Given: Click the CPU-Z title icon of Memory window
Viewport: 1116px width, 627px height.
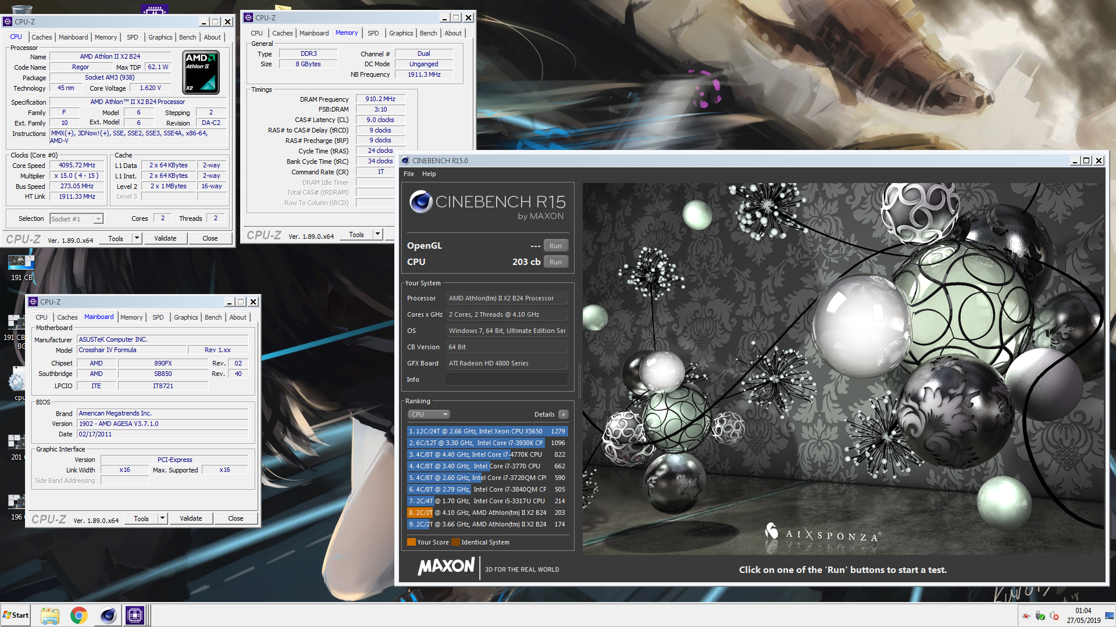Looking at the screenshot, I should 248,17.
